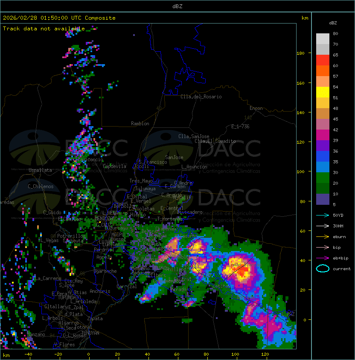Click the 'TUNUYAN' place label
Image resolution: width=355 pixels, height=360 pixels.
tap(90, 333)
